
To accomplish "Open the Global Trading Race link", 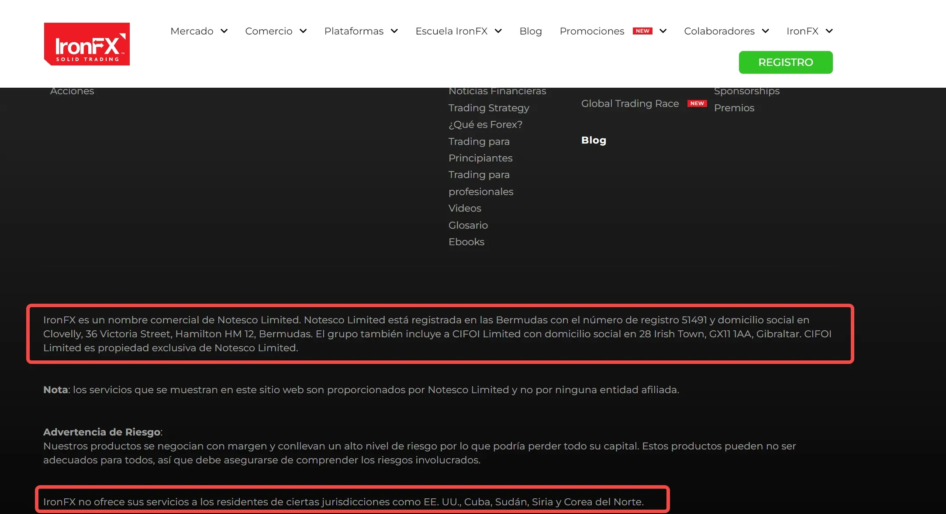I will tap(630, 103).
